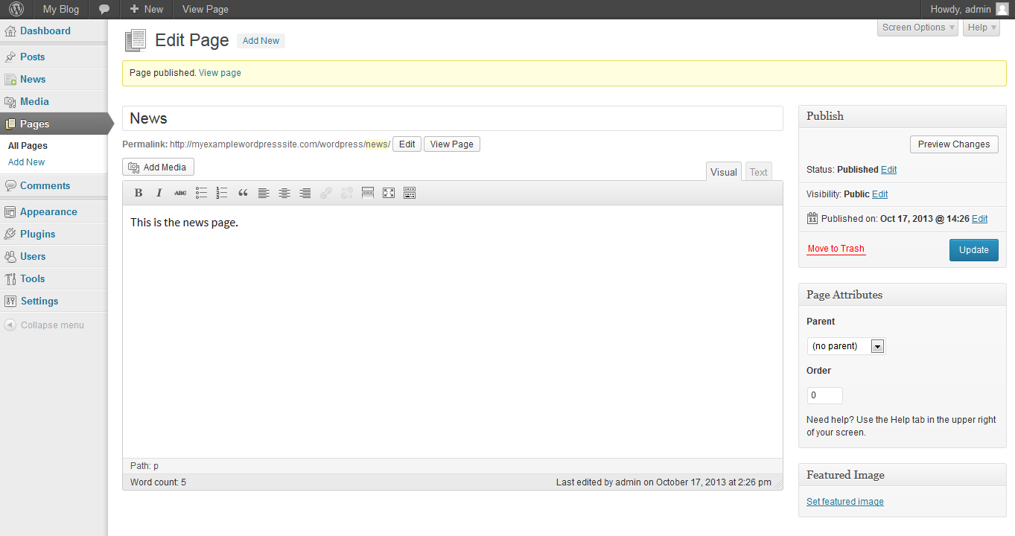
Task: Open the New content menu in the admin bar
Action: 146,9
